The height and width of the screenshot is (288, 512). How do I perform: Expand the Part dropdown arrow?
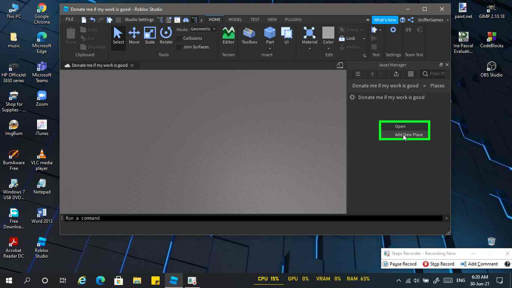tap(270, 48)
